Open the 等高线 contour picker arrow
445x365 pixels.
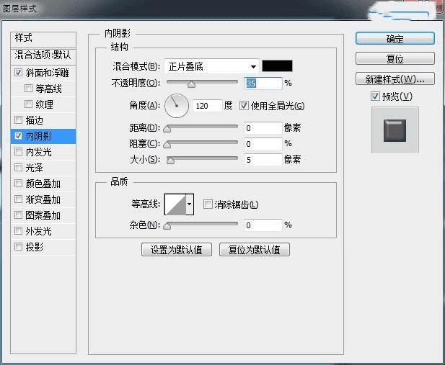click(x=190, y=204)
